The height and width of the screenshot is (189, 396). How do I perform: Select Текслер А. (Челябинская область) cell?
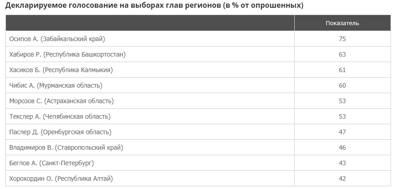[60, 116]
